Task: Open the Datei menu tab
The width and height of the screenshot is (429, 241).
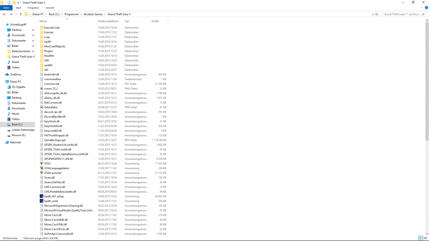Action: pos(6,8)
